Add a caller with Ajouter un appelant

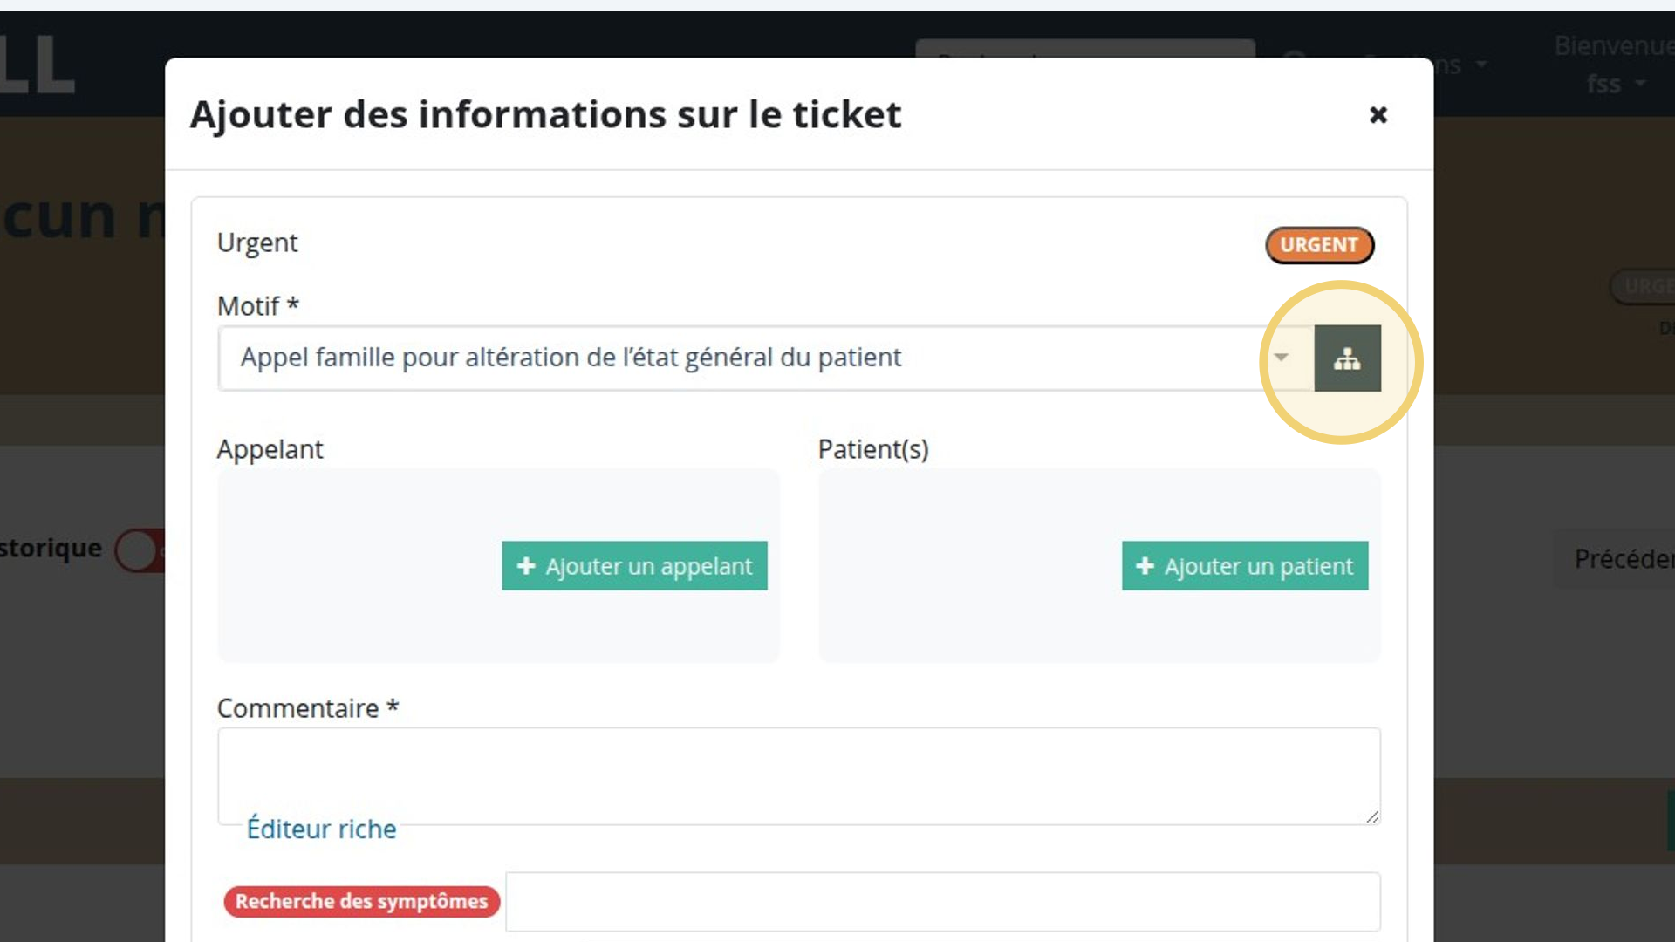point(634,566)
